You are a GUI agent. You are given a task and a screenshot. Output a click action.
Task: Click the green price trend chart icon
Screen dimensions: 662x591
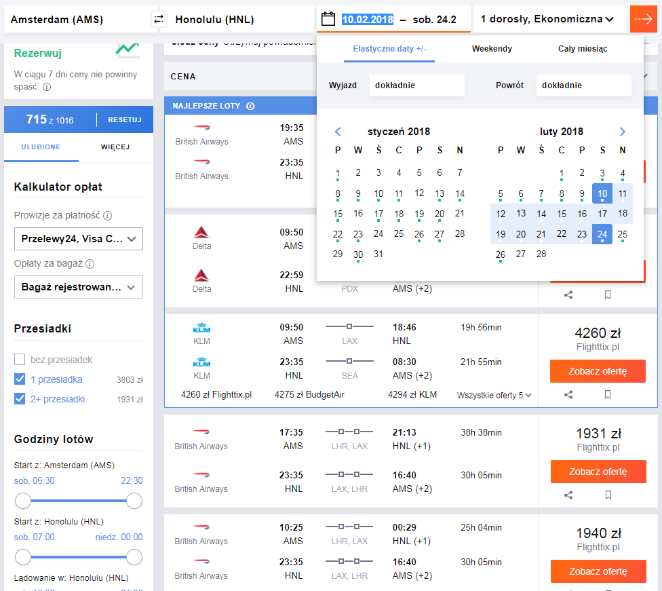128,50
